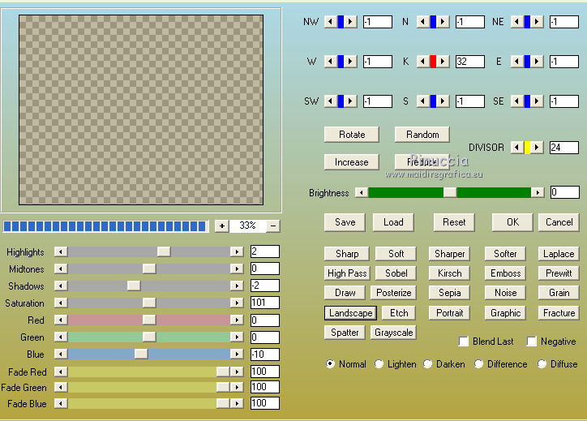Click the Fade Blue left arrow
Screen dimensions: 587x421
click(61, 403)
